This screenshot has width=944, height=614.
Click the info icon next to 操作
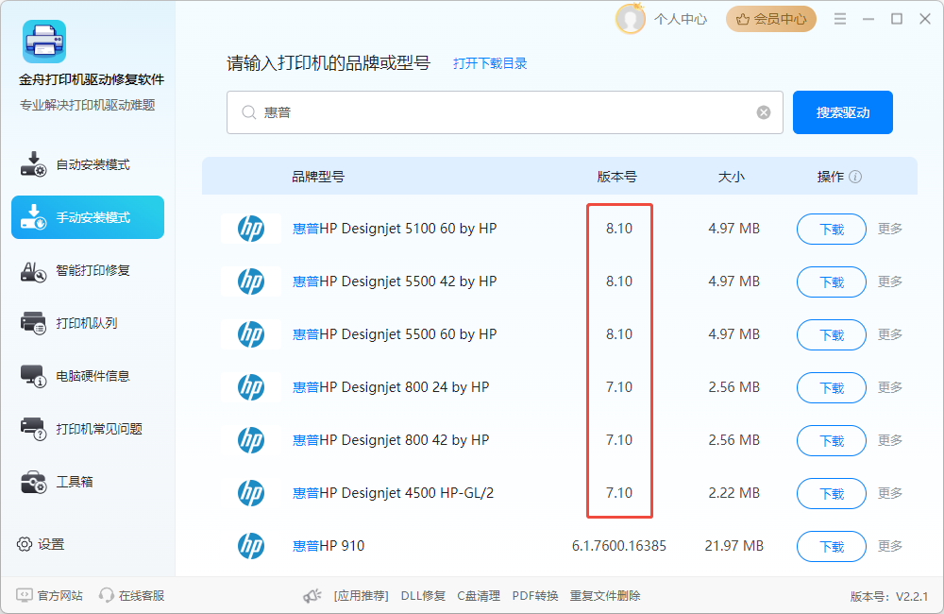coord(855,177)
